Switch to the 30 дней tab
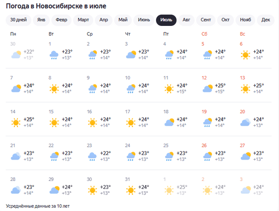279x211 pixels. 18,20
